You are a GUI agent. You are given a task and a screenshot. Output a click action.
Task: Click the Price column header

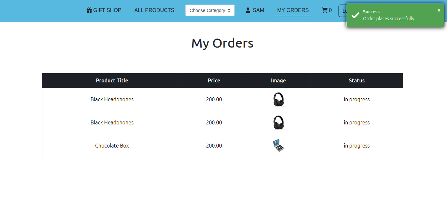[x=214, y=80]
